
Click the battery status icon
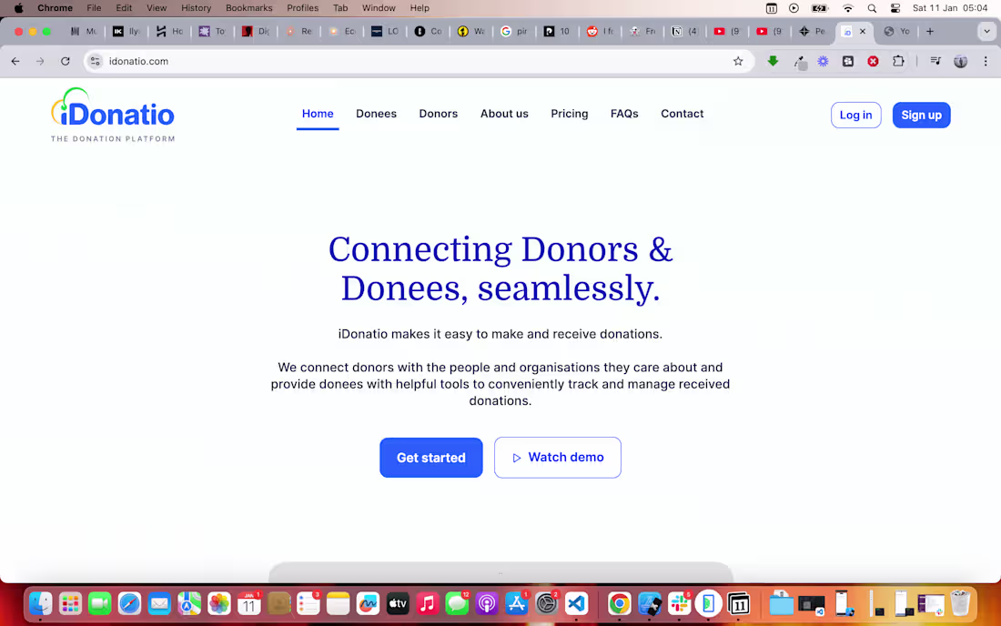coord(819,8)
